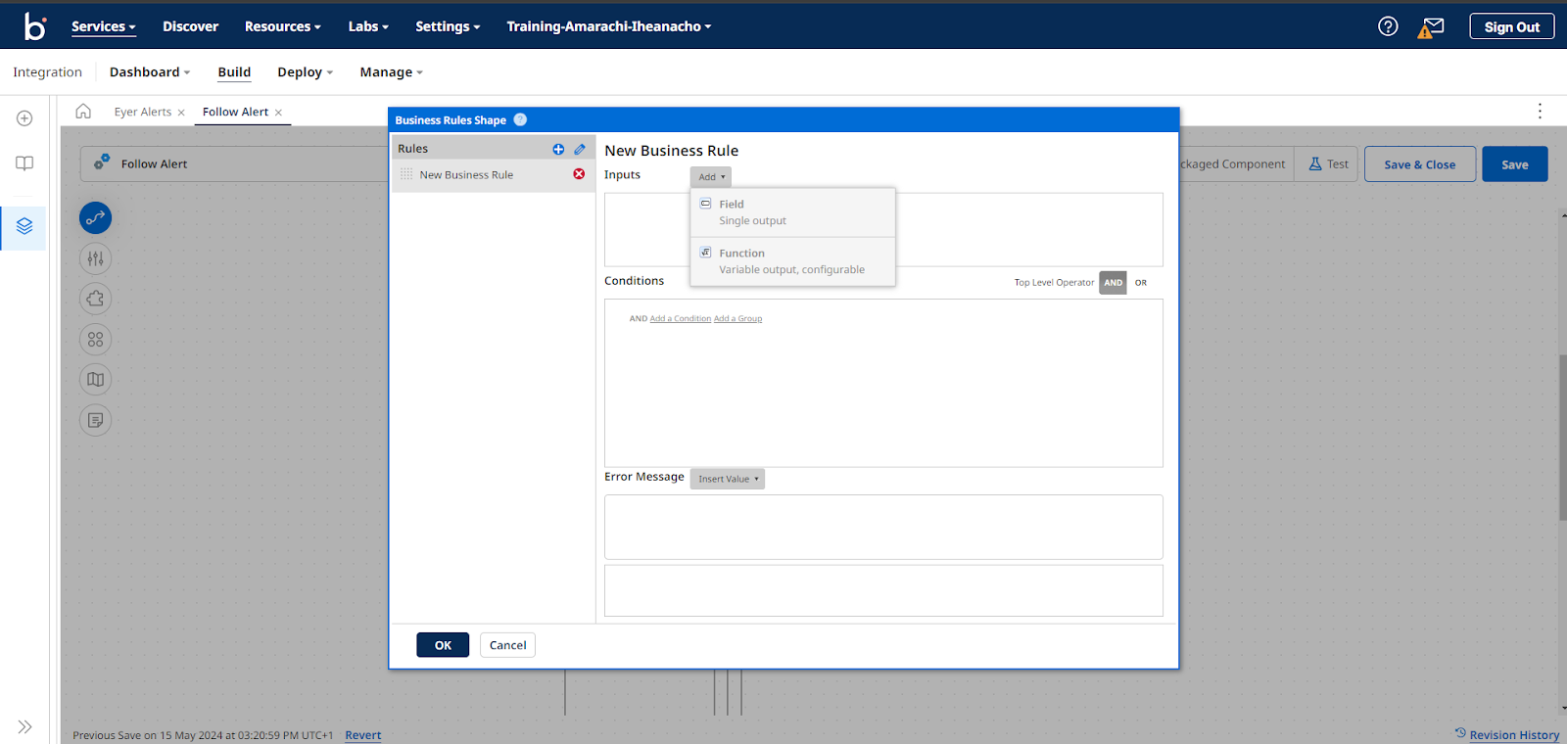Expand the Services menu
Image resolution: width=1567 pixels, height=744 pixels.
[103, 26]
